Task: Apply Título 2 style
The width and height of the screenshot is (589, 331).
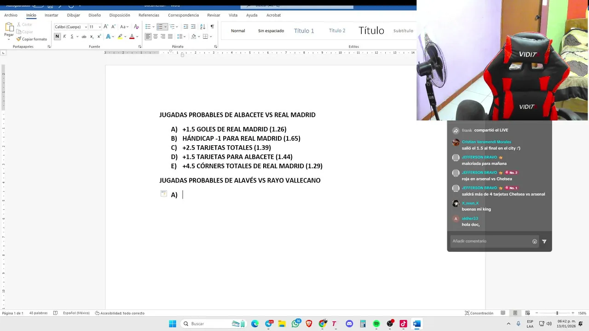Action: coord(337,31)
